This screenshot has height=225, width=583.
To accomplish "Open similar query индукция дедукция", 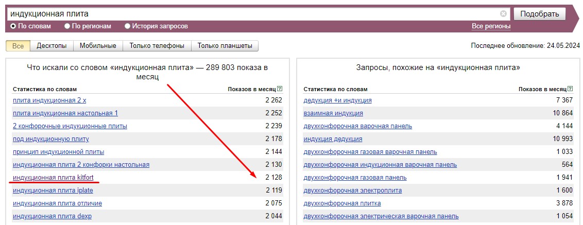I will click(x=333, y=139).
